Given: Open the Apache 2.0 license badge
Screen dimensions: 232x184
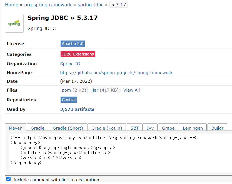Looking at the screenshot, I should (73, 44).
